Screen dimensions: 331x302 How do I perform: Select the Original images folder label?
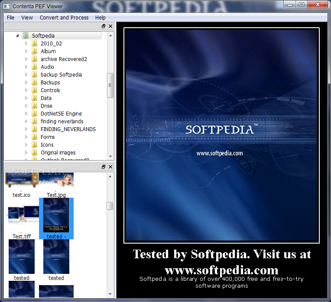[x=58, y=153]
